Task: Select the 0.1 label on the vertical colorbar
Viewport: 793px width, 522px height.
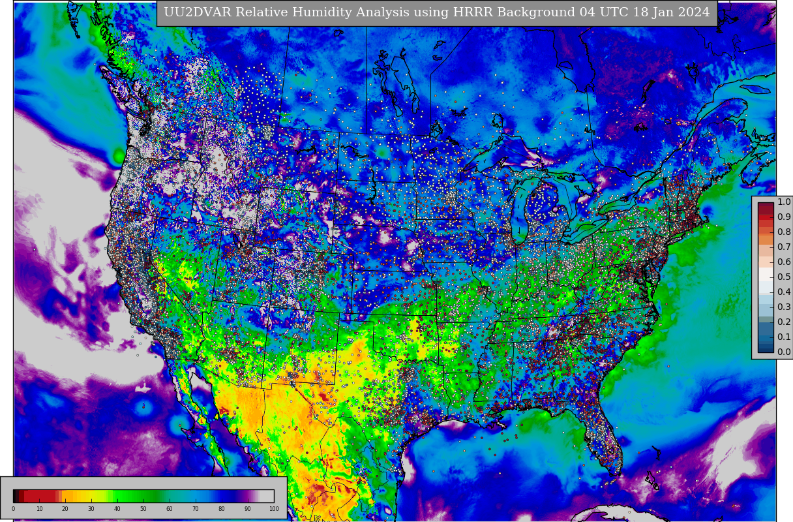Action: tap(784, 337)
